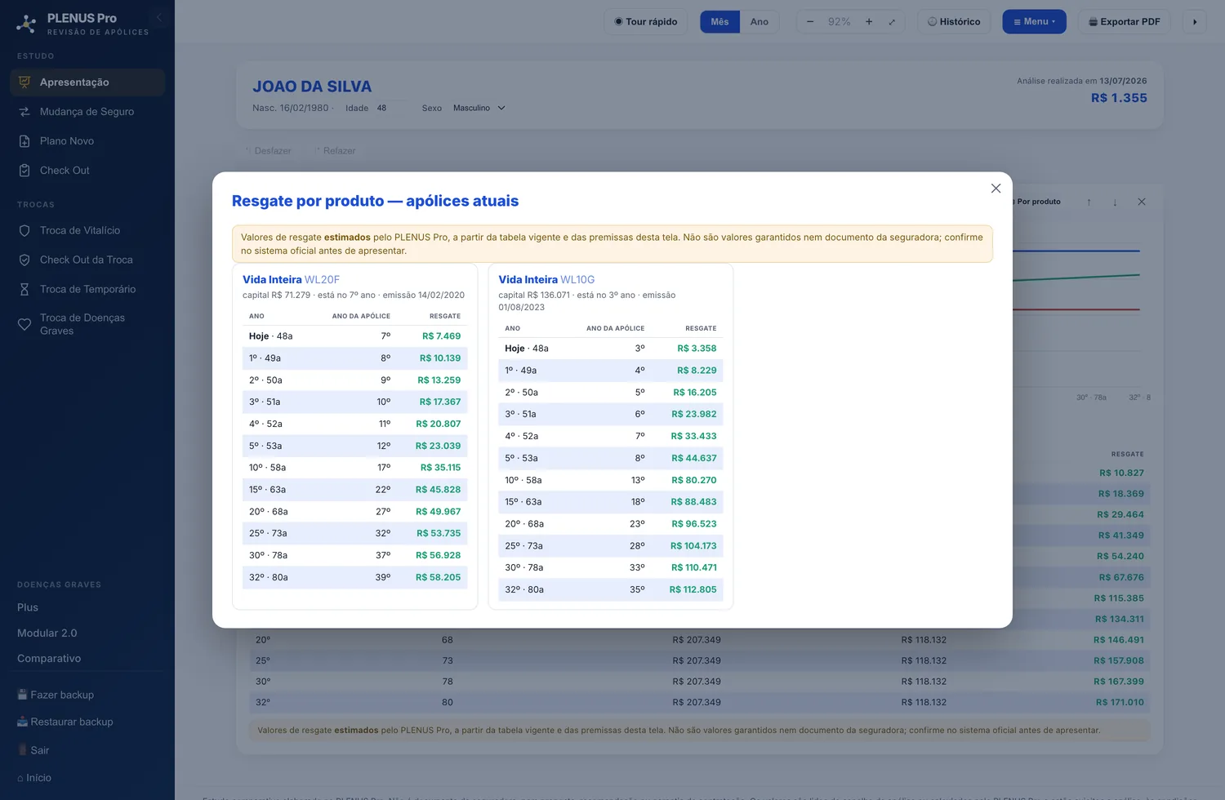Open Apresentação in the sidebar
This screenshot has width=1225, height=800.
pyautogui.click(x=87, y=82)
